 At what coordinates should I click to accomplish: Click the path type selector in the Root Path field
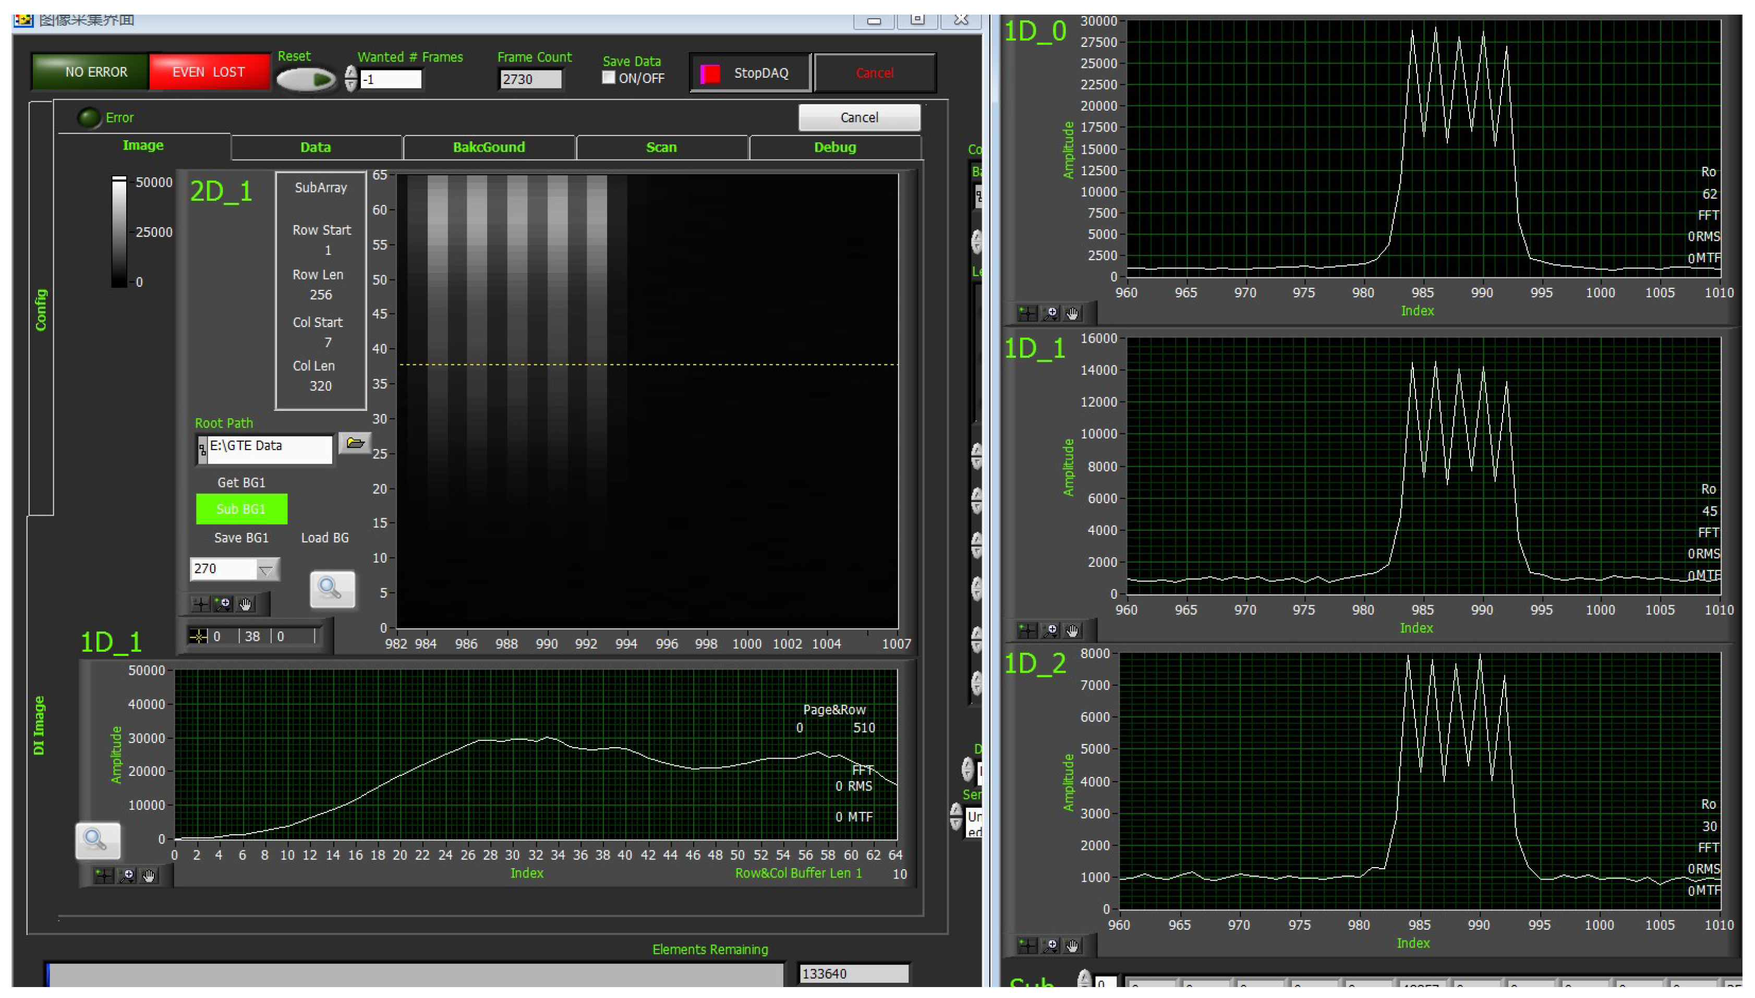point(202,451)
